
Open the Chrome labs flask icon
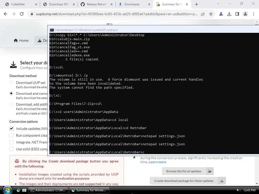point(221,14)
